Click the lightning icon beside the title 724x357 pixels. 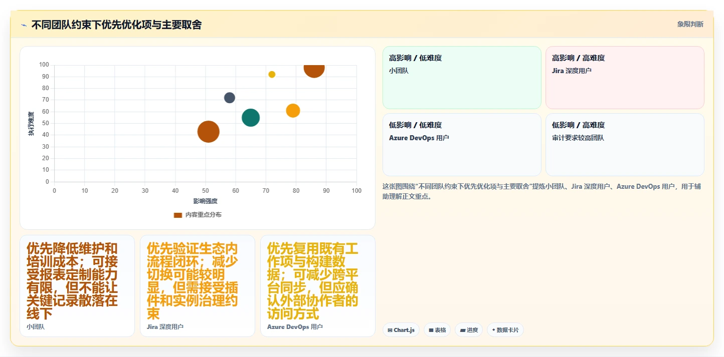point(24,25)
